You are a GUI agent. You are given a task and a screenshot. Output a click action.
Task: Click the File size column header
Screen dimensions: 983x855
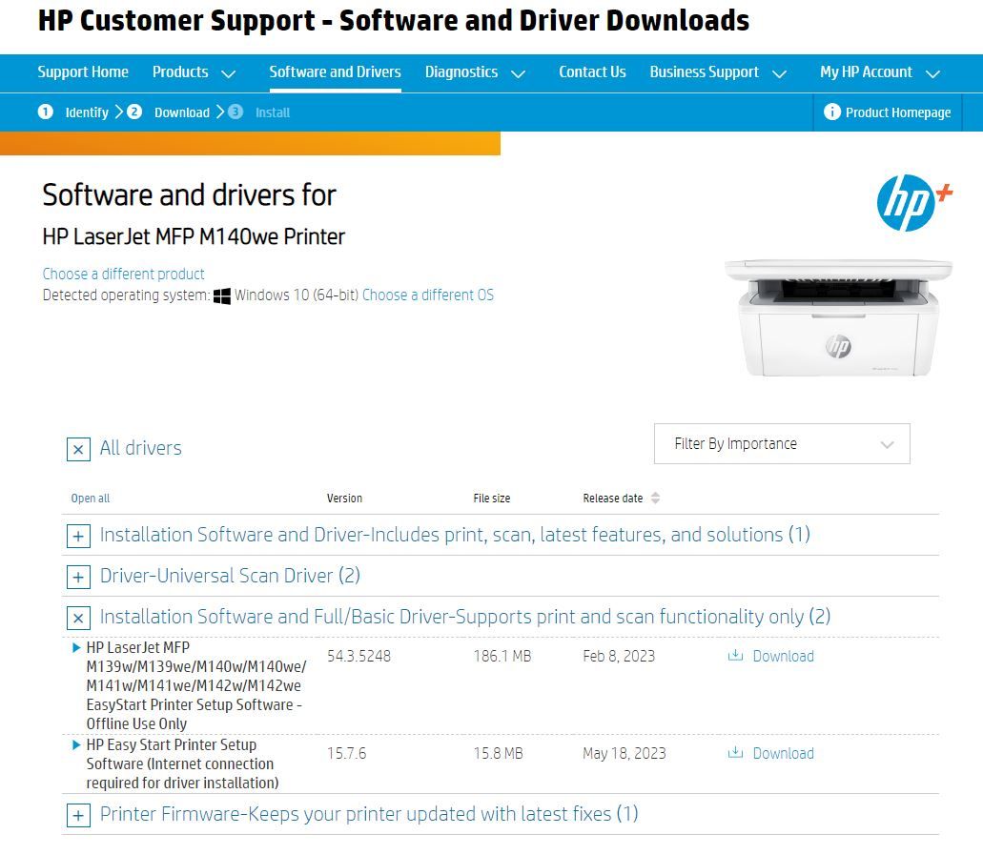tap(492, 498)
